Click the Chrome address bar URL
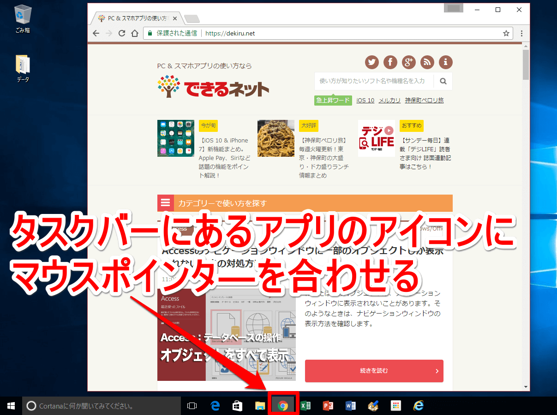Viewport: 557px width, 415px height. tap(230, 33)
